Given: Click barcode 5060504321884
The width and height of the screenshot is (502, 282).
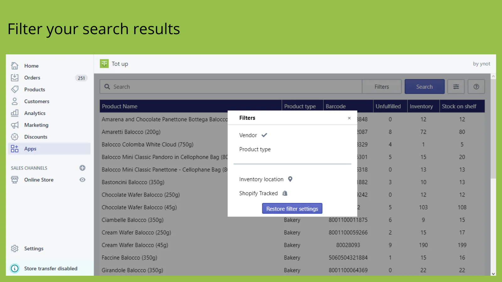Looking at the screenshot, I should click(x=348, y=258).
